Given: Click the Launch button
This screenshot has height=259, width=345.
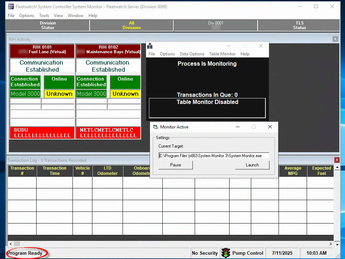Looking at the screenshot, I should pyautogui.click(x=252, y=165).
